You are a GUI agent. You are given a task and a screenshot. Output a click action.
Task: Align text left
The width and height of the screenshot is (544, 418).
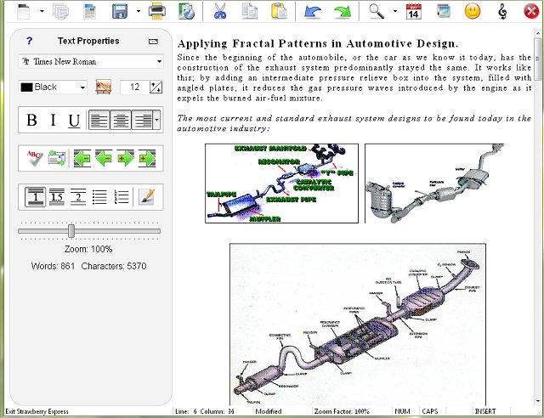tap(99, 120)
